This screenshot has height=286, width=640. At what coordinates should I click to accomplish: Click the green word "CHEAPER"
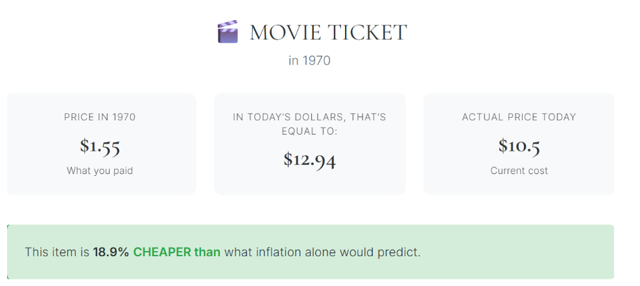coord(162,252)
